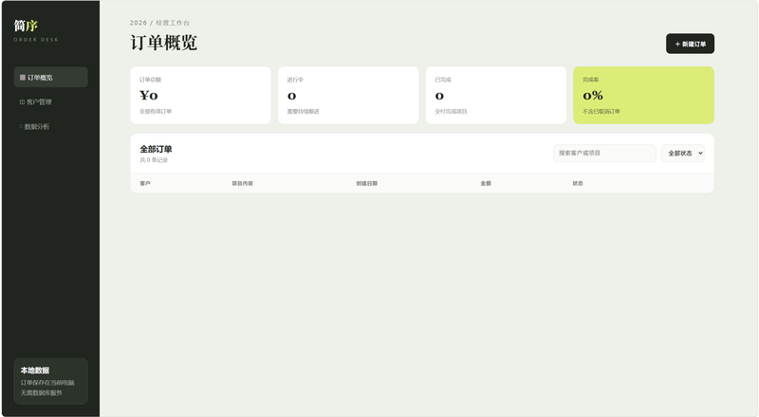Click the 订单保存在当前电脑 note
Viewport: 759px width, 417px height.
[x=47, y=383]
